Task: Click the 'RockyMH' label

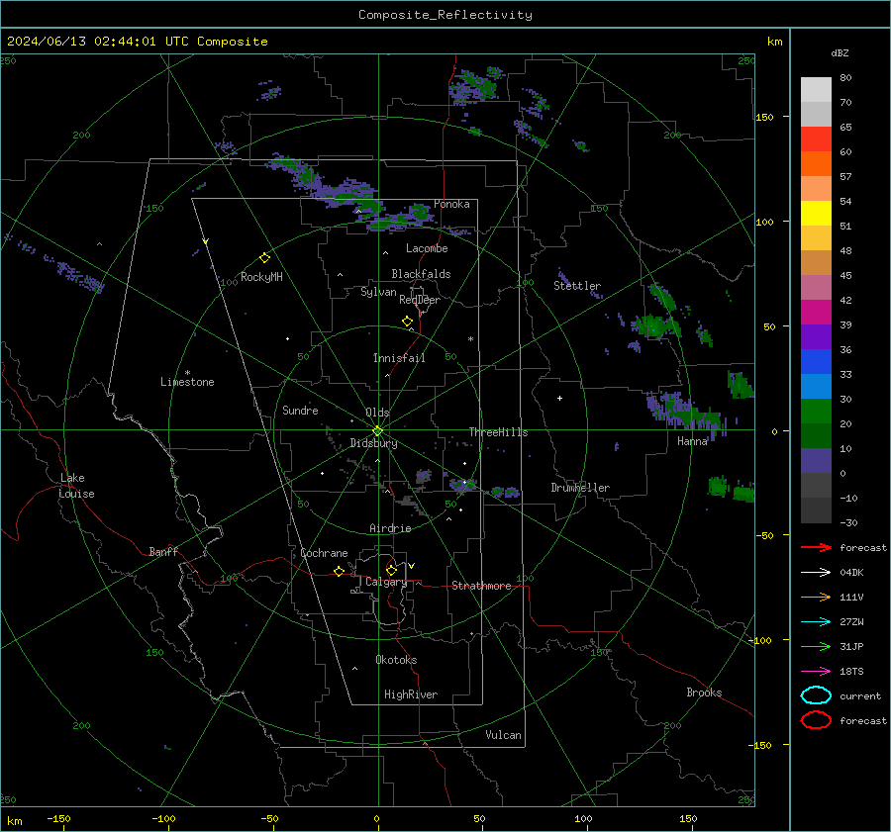Action: pyautogui.click(x=261, y=277)
